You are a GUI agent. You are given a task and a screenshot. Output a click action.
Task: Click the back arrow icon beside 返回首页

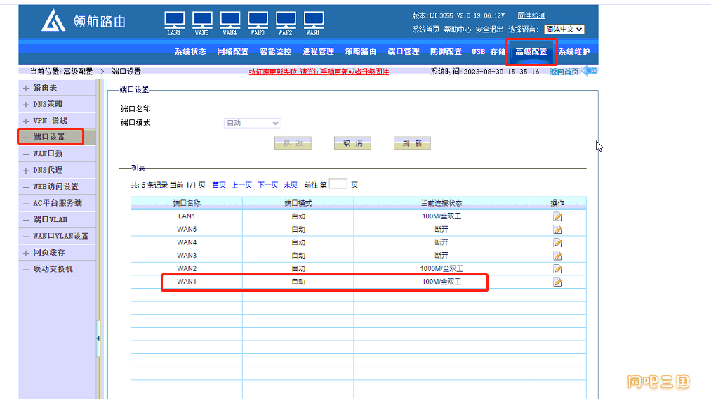tap(590, 71)
